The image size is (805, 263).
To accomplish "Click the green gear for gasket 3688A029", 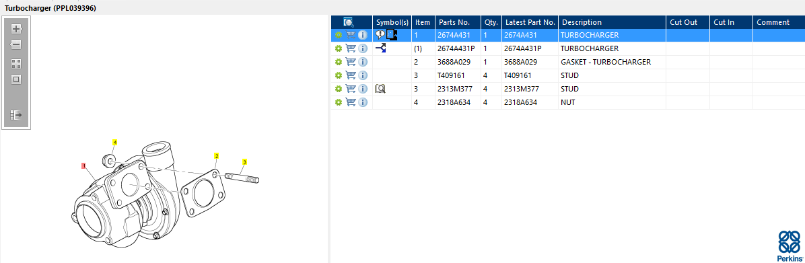I will [x=339, y=61].
